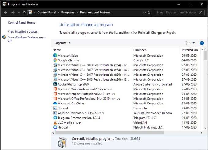Screen dimensions: 208x150
Task: Sort by the Installed On column header
Action: point(190,50)
